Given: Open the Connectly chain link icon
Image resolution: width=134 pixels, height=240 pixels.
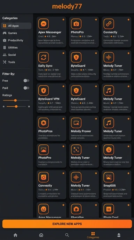Looking at the screenshot, I should tap(109, 24).
